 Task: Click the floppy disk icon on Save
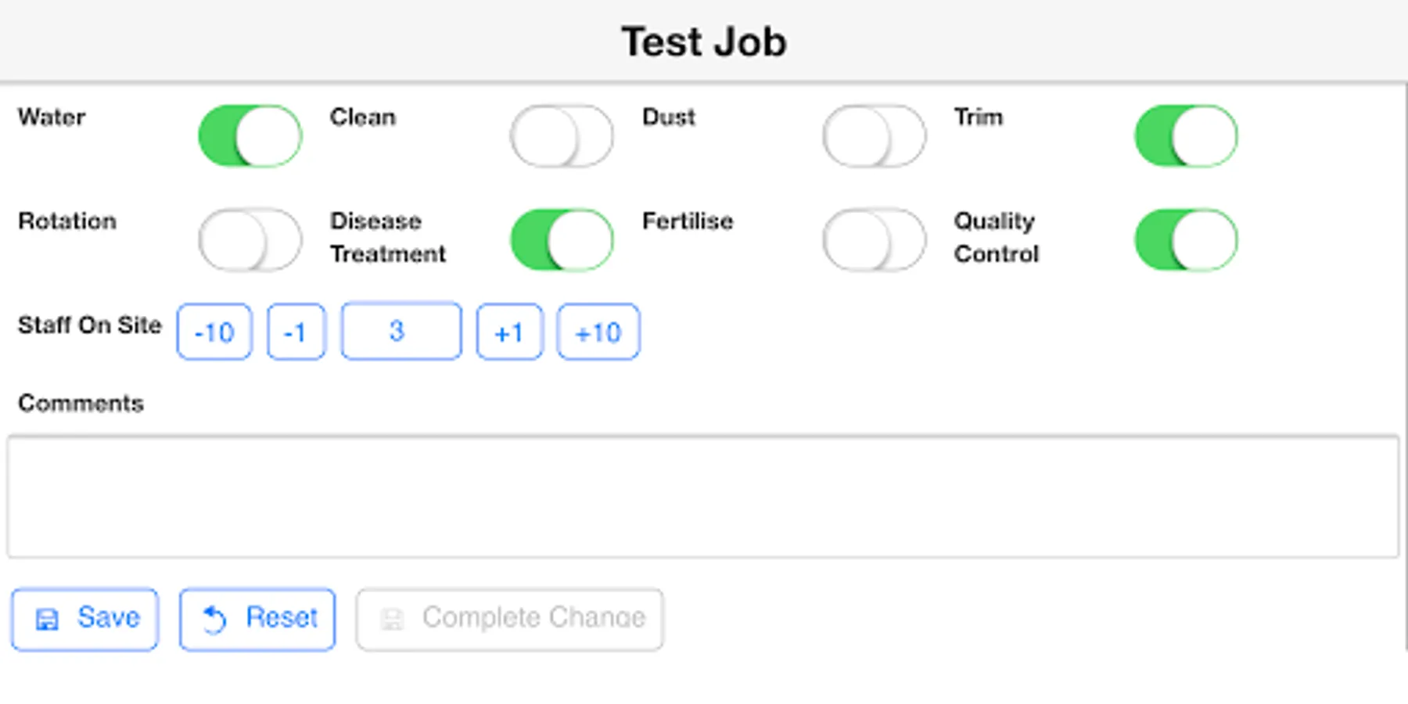pyautogui.click(x=47, y=620)
